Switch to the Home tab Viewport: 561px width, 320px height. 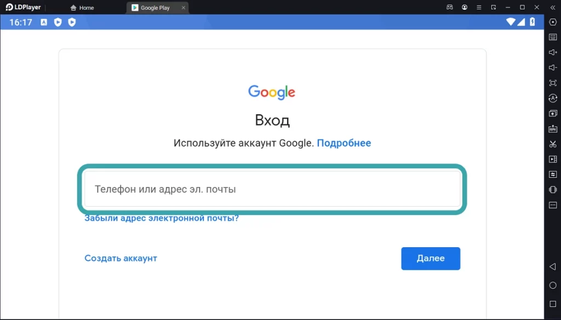[82, 8]
